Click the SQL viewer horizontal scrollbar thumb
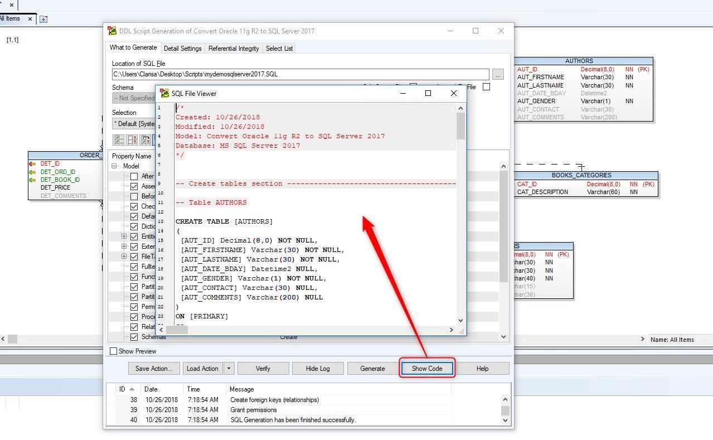The image size is (713, 440). coord(177,330)
